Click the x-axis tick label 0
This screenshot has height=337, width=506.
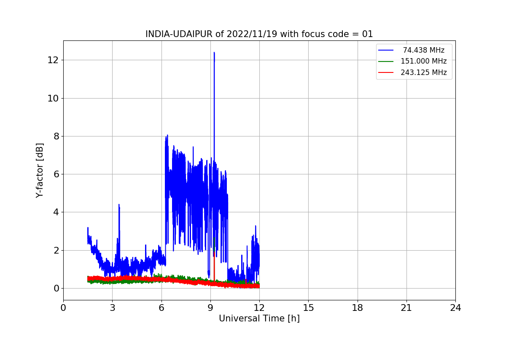[63, 308]
